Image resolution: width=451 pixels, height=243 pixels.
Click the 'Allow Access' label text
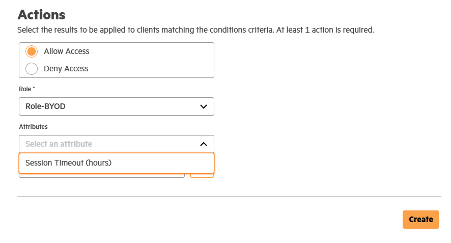[67, 51]
